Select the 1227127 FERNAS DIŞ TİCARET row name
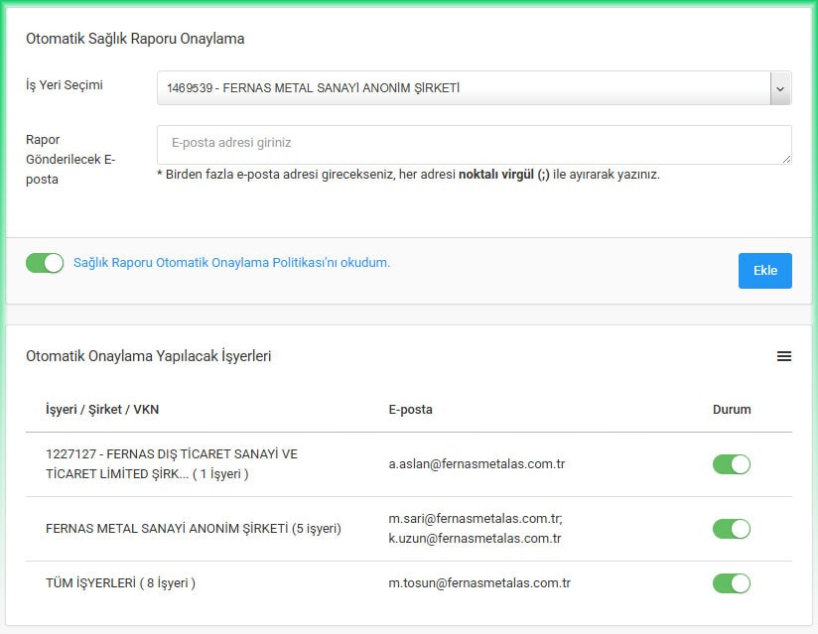This screenshot has width=818, height=634. click(x=171, y=464)
